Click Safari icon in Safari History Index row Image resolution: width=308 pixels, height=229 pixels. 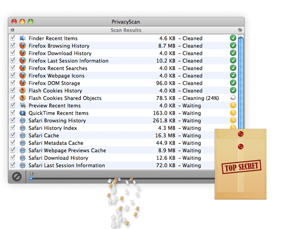[23, 128]
